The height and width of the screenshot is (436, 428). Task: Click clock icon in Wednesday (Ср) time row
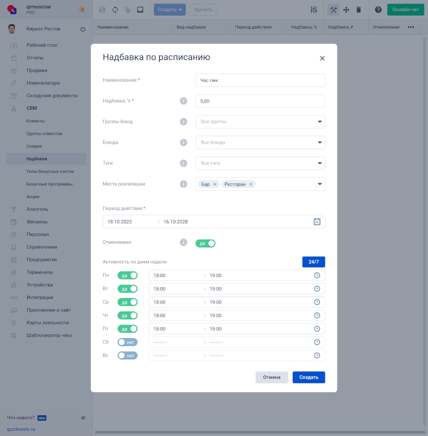tap(317, 302)
